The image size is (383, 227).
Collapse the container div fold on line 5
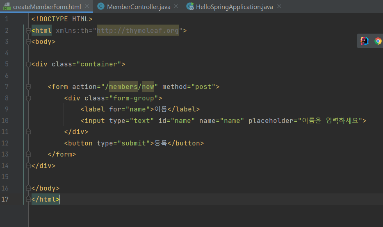click(x=28, y=64)
